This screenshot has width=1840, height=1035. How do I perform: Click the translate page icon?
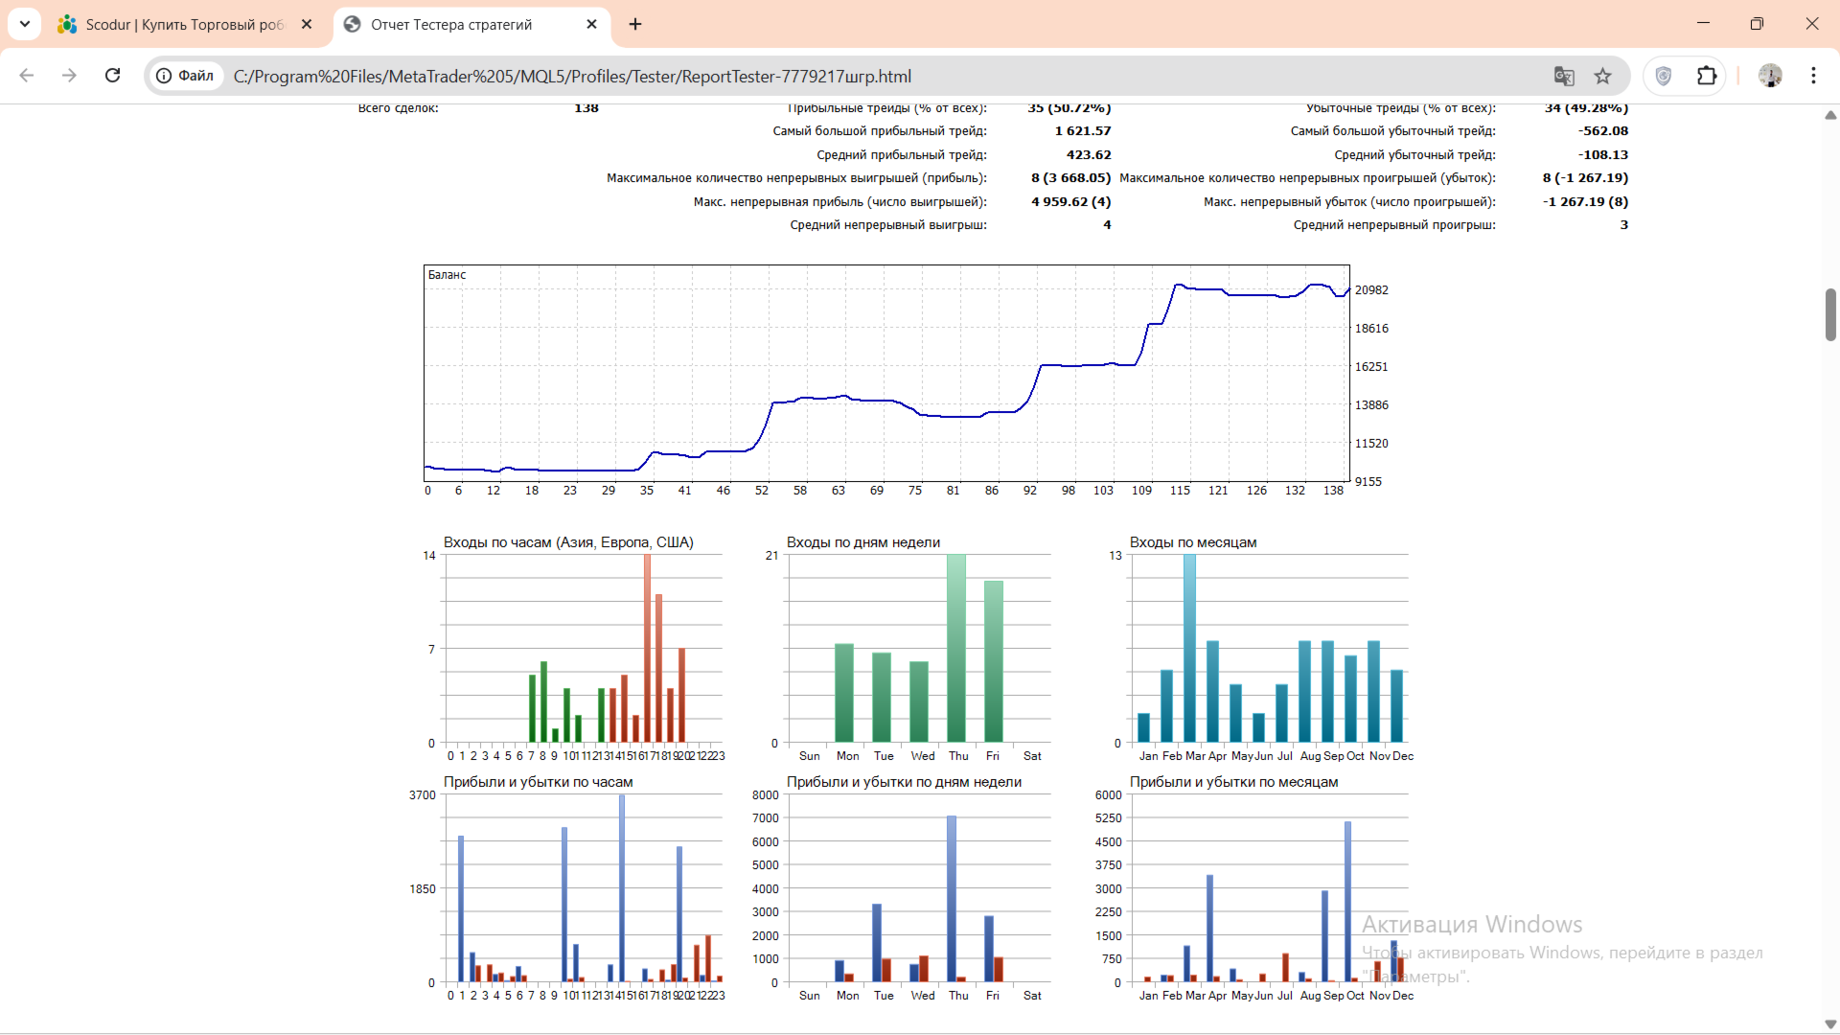tap(1564, 76)
